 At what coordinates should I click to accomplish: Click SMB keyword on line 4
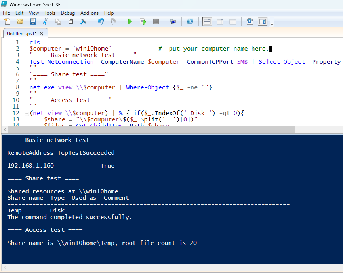pos(242,62)
